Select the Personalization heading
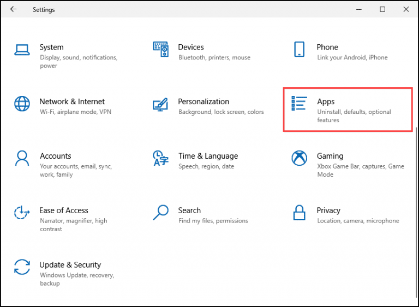This screenshot has width=419, height=307. pos(203,101)
